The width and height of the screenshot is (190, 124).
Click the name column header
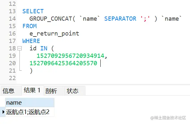click(x=30, y=103)
